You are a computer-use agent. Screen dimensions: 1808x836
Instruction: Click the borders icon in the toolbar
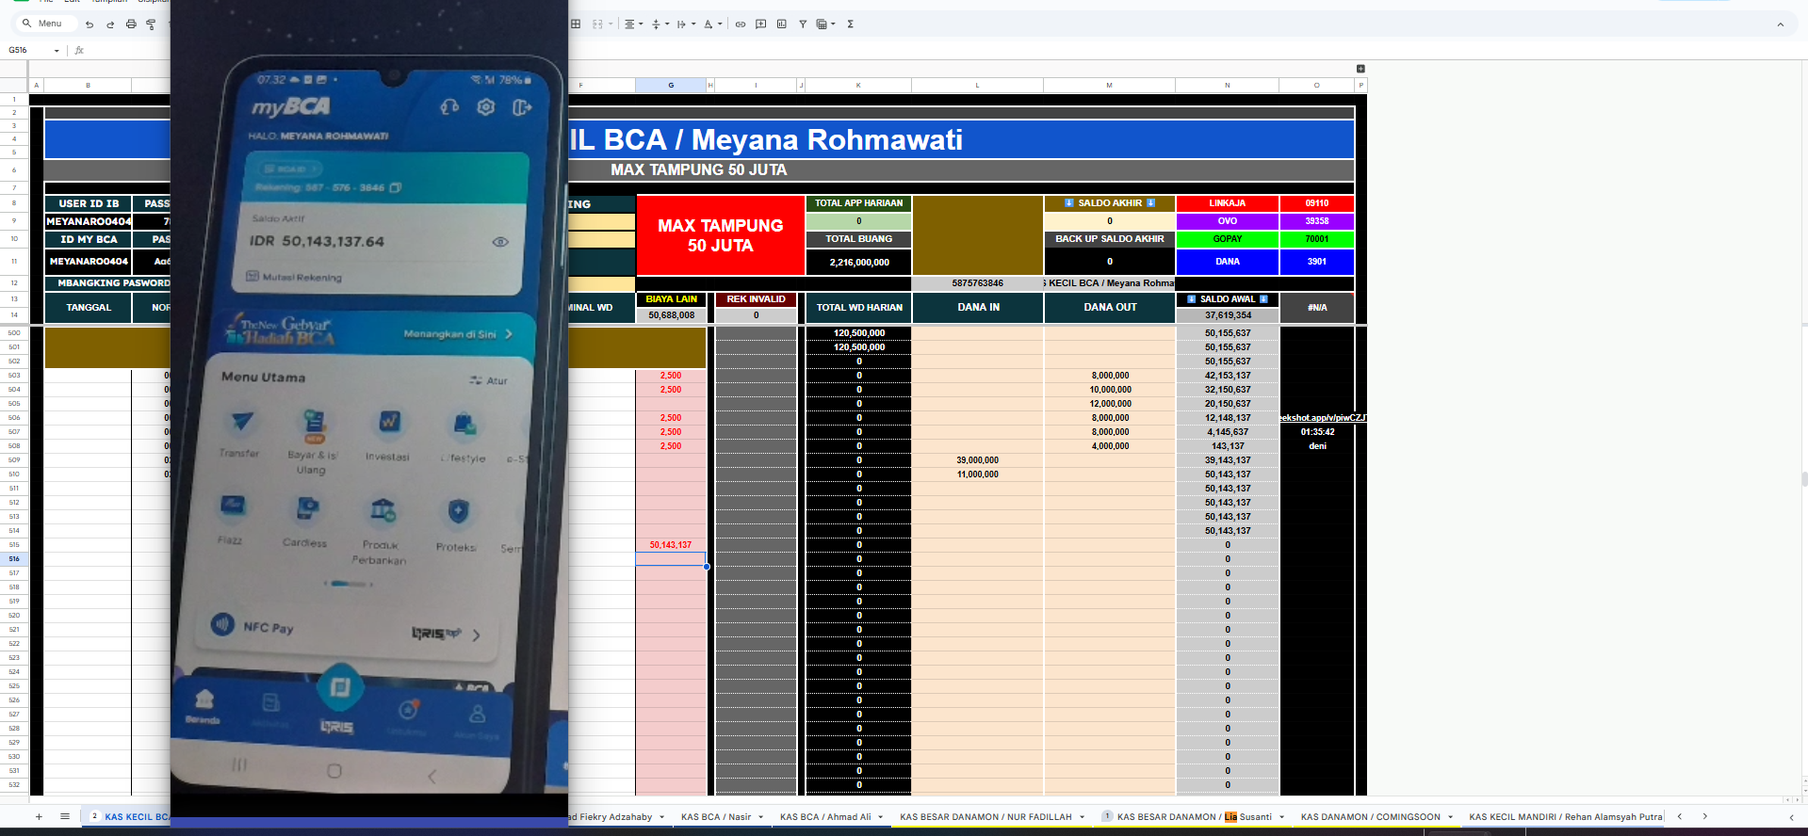pos(576,24)
